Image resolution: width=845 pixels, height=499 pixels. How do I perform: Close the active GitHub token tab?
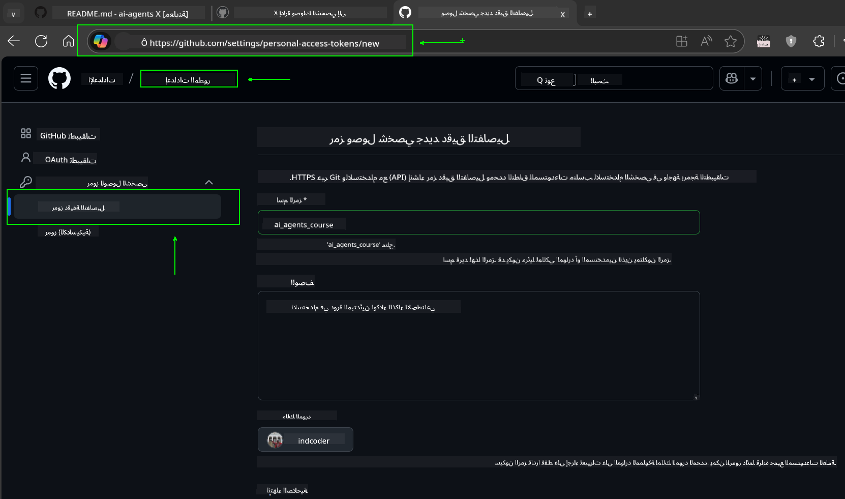[563, 14]
